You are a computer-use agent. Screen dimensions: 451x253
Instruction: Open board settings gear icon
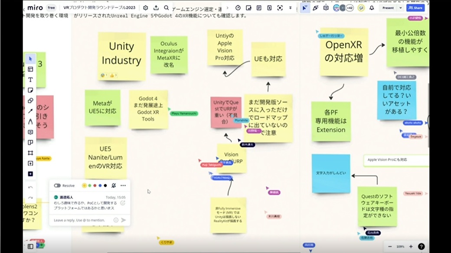[146, 8]
